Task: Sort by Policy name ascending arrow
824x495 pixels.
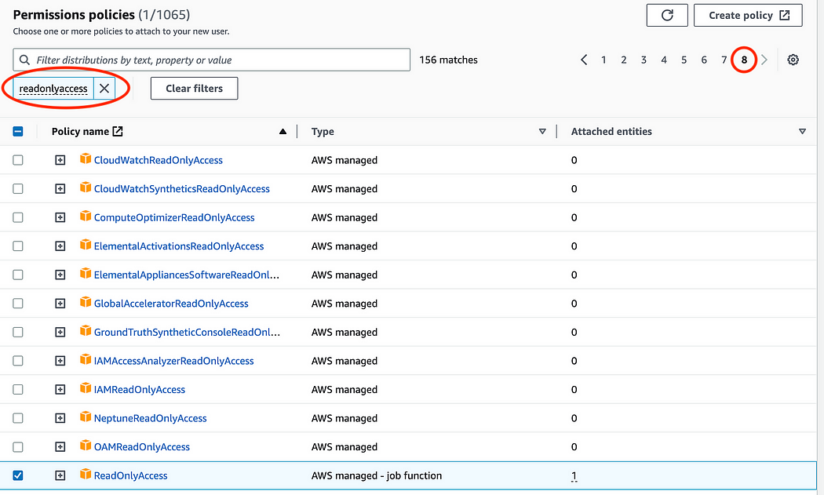Action: click(283, 131)
